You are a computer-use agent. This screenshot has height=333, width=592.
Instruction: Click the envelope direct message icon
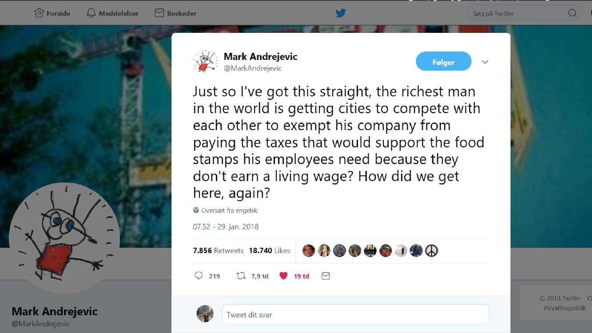point(326,276)
